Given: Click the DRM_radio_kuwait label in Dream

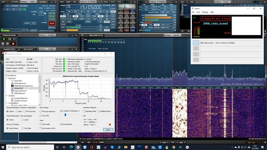Looking at the screenshot, I should pos(215,24).
